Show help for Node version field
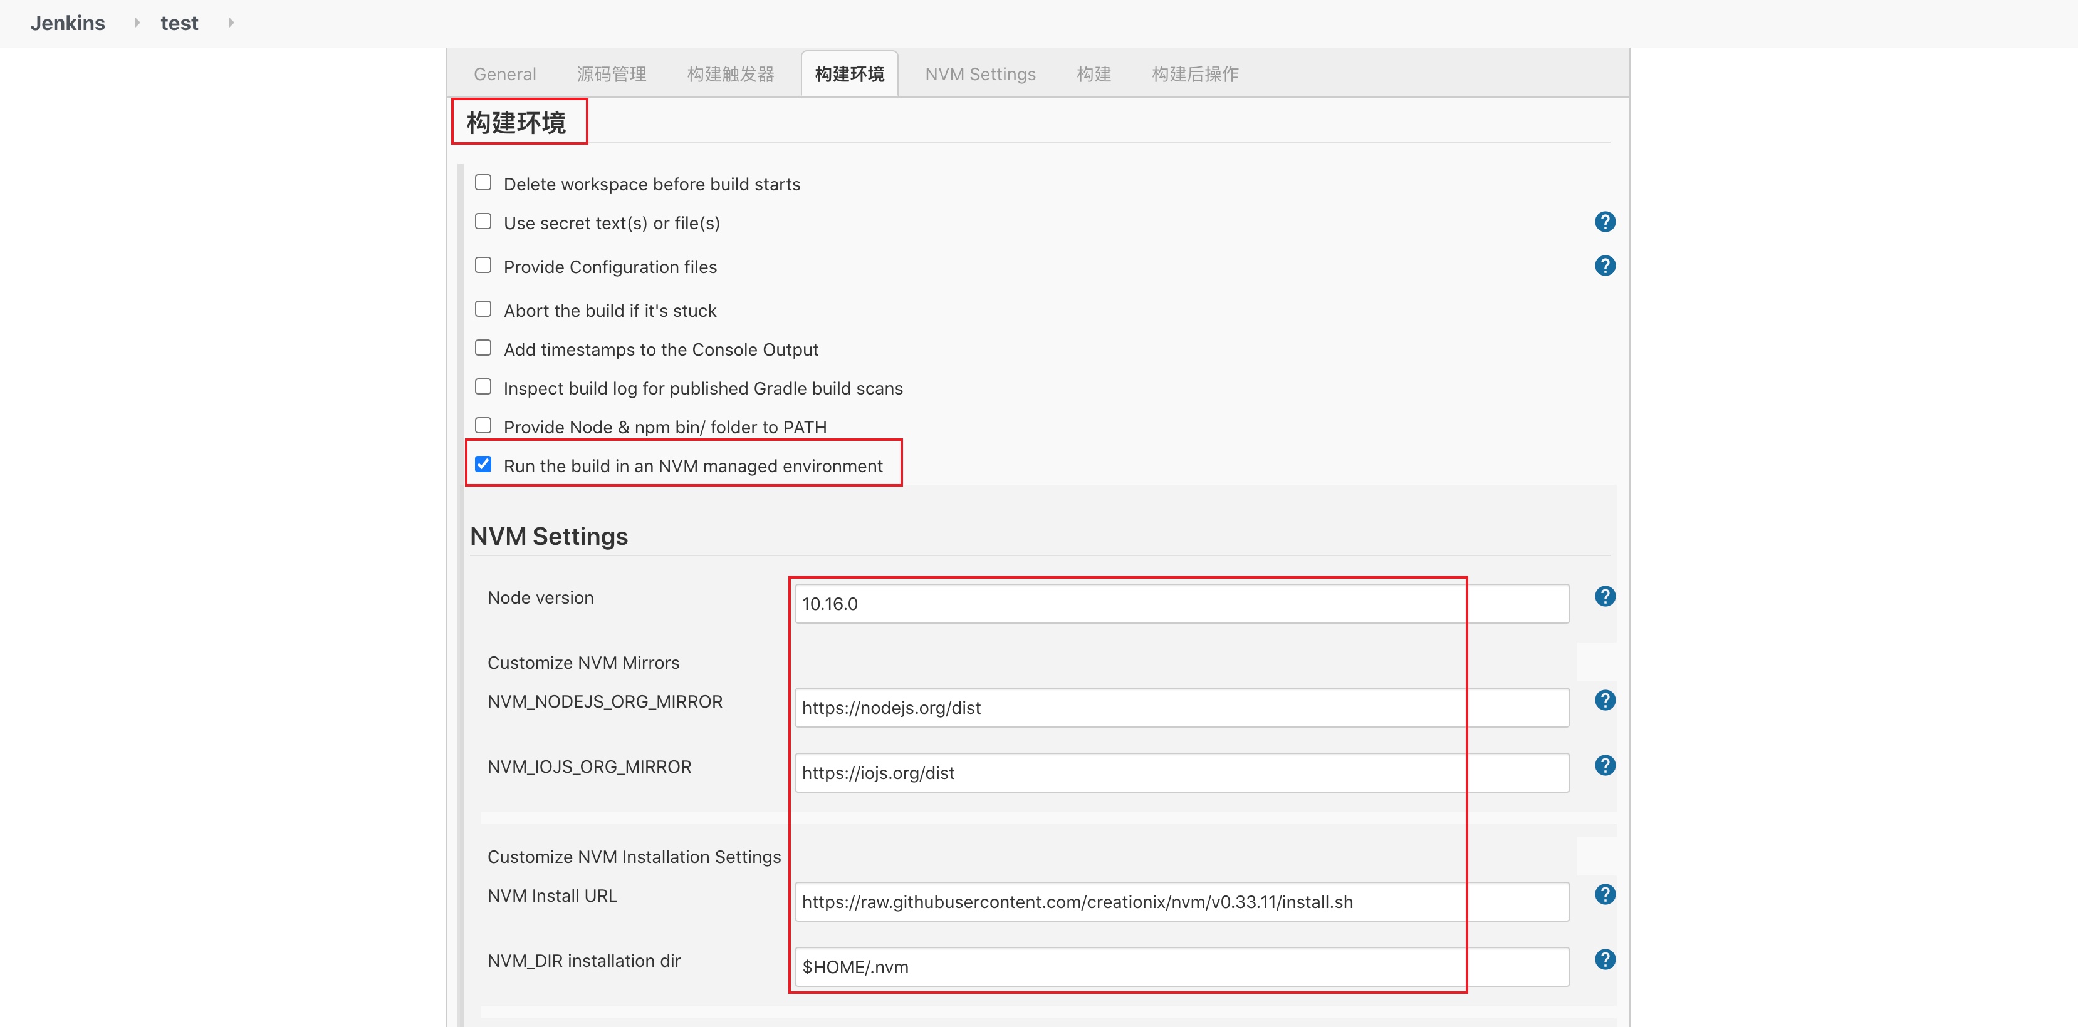This screenshot has height=1027, width=2078. 1604,597
